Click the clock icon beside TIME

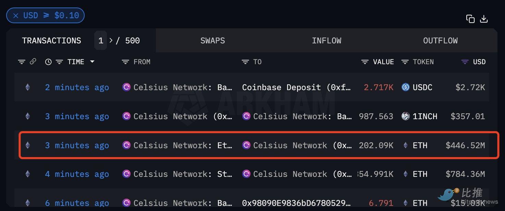pos(48,62)
